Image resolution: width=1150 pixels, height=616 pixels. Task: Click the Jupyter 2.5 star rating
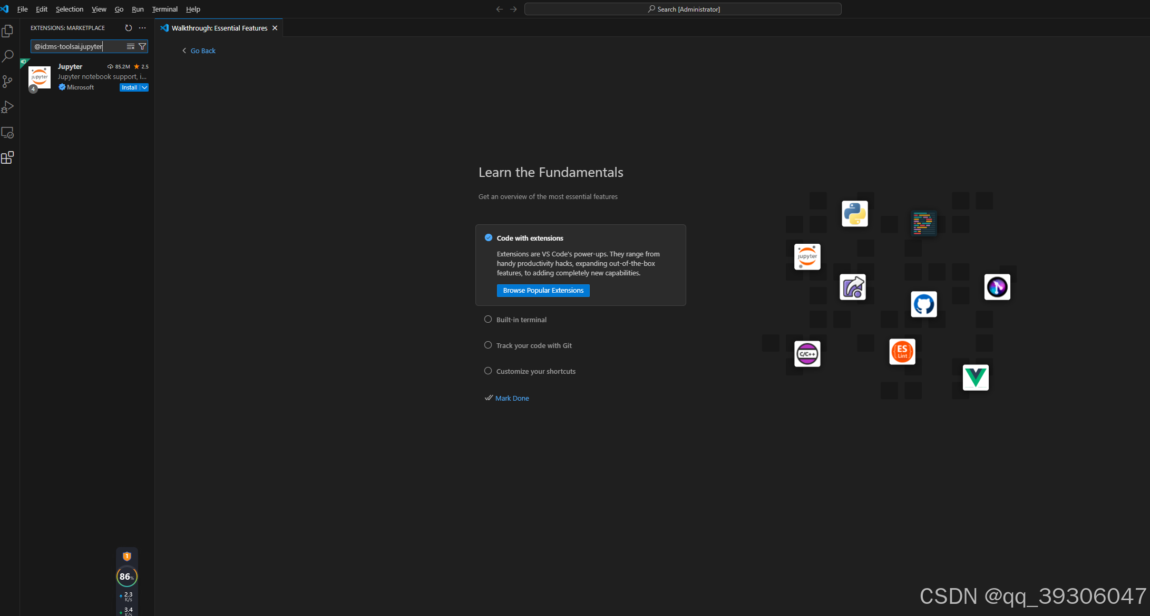pyautogui.click(x=141, y=66)
